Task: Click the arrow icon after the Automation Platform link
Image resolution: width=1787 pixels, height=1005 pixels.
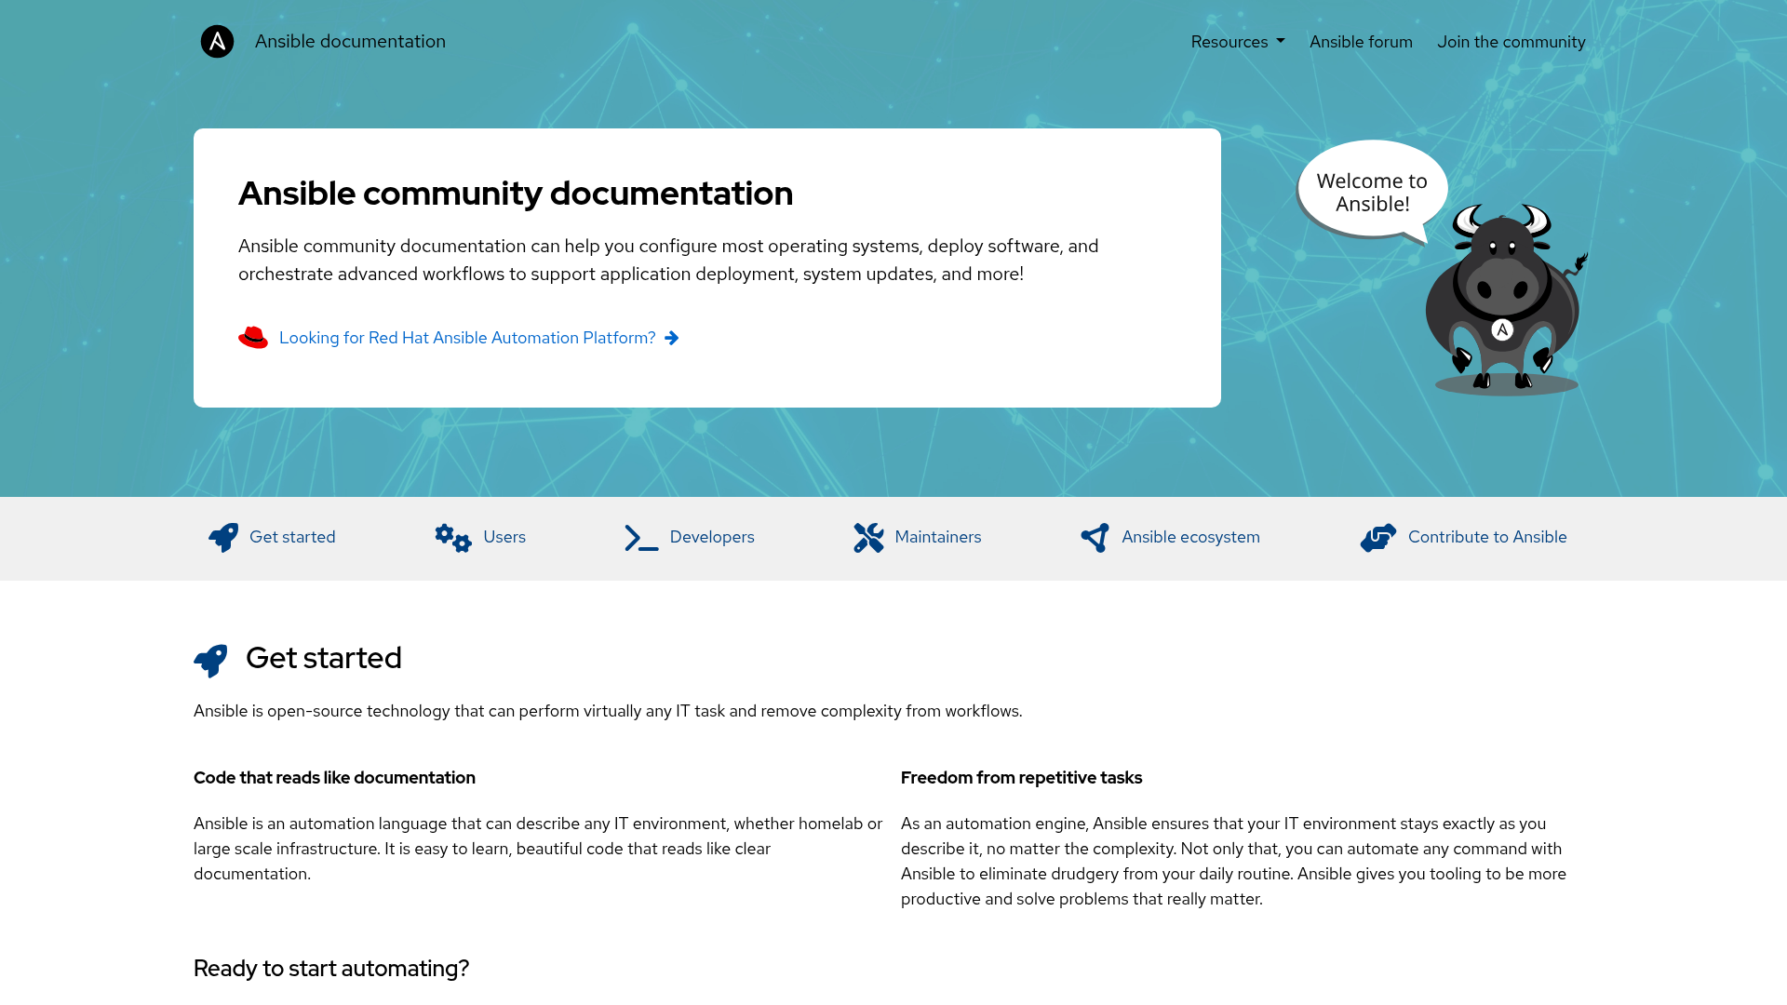Action: tap(672, 338)
